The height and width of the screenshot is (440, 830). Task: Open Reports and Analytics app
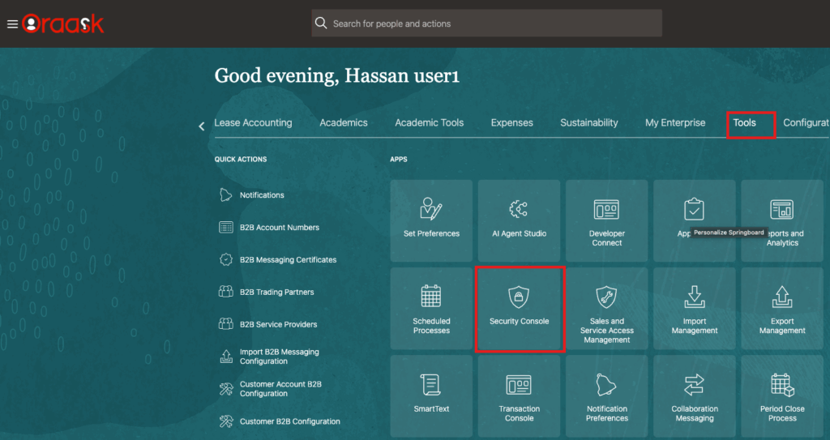tap(782, 220)
